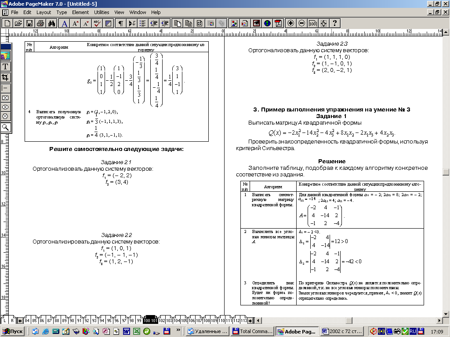
Task: Click the Picture Palette icon
Action: click(210, 23)
